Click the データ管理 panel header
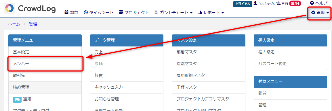The height and width of the screenshot is (111, 332). [x=127, y=40]
